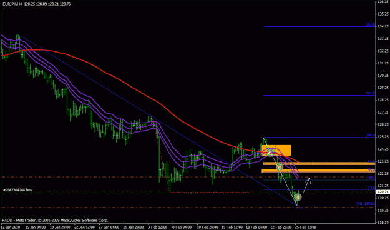Click the 120.25 price axis label
The height and width of the screenshot is (230, 390).
[383, 198]
